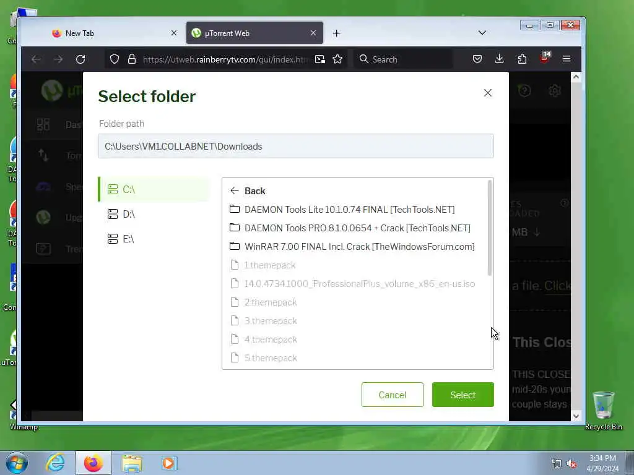This screenshot has width=634, height=475.
Task: Click the folder list scrollbar
Action: pos(490,228)
